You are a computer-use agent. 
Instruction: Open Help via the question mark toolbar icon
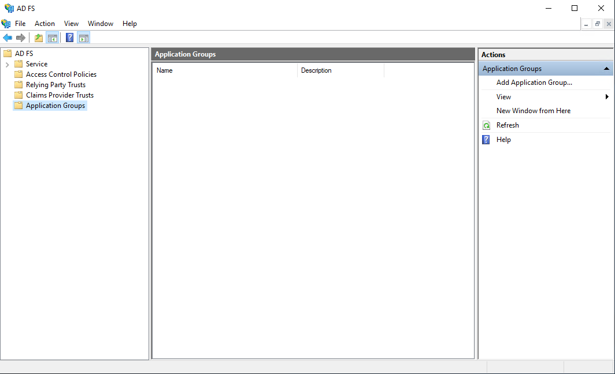[69, 38]
